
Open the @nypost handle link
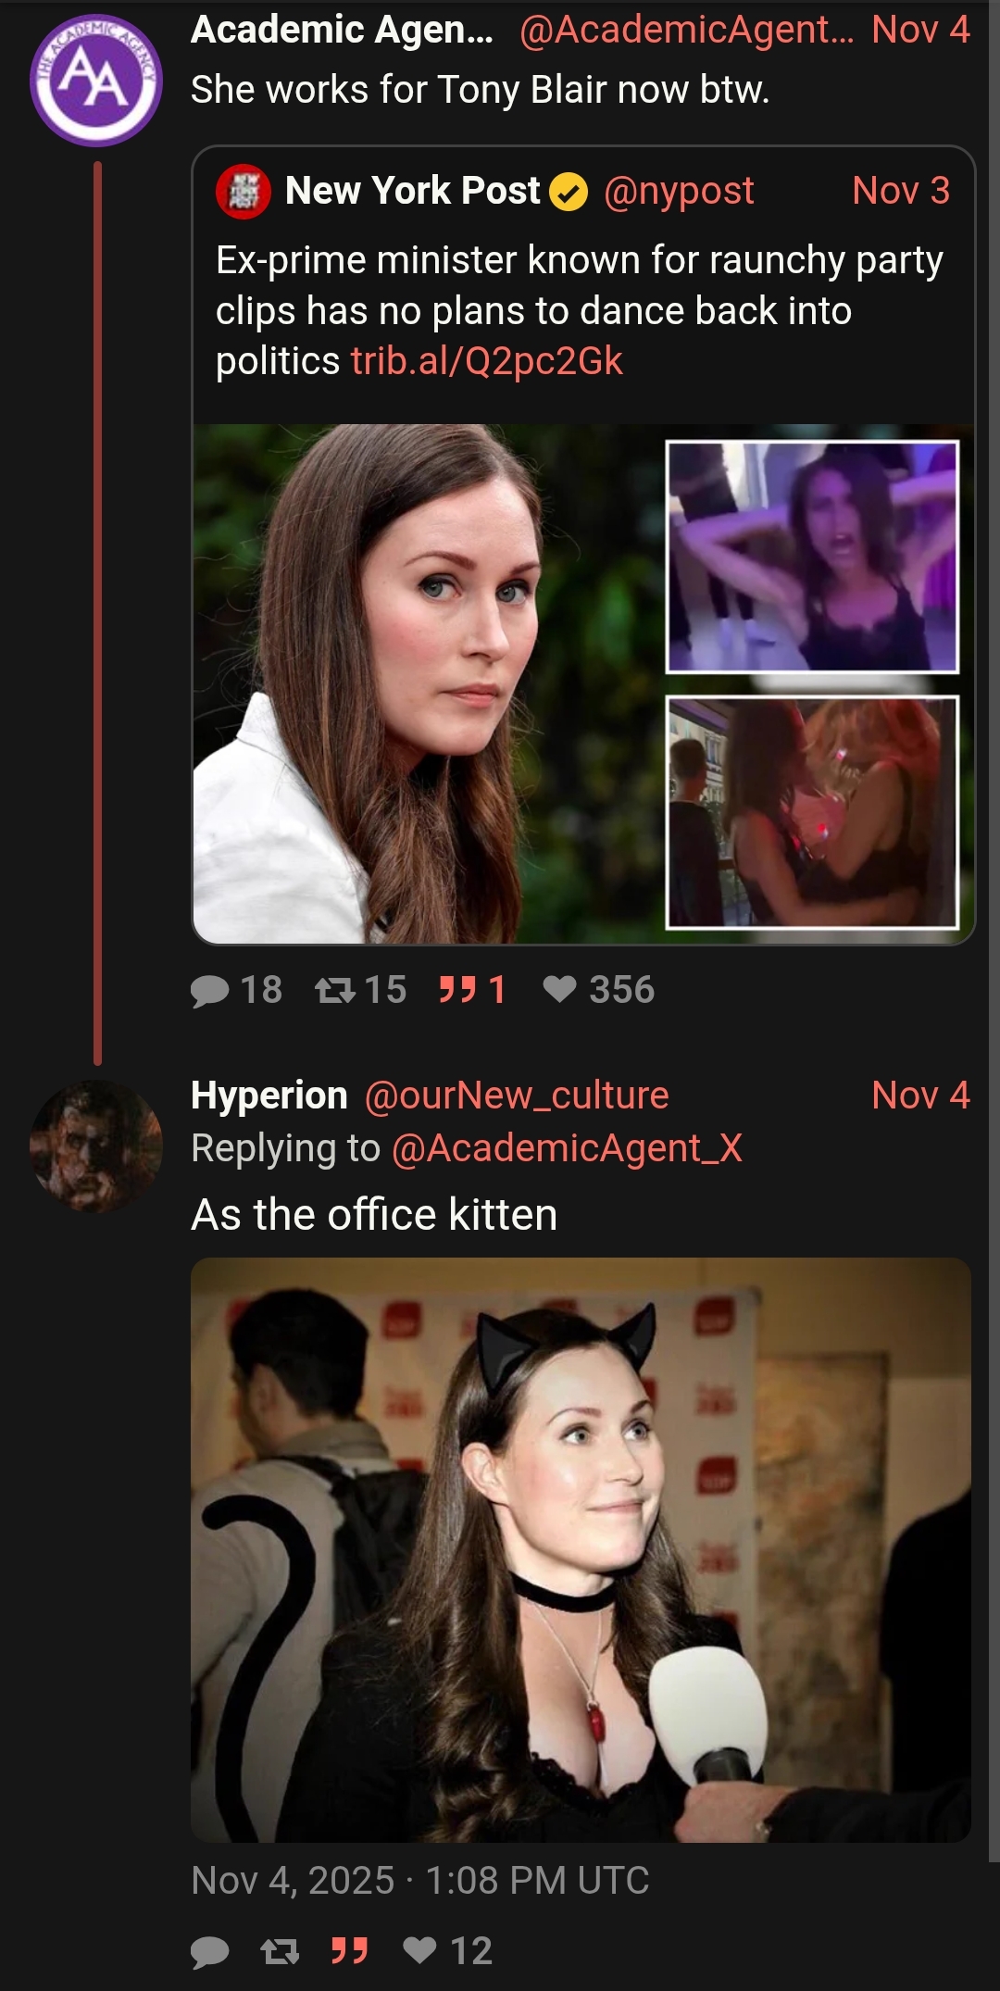point(679,191)
